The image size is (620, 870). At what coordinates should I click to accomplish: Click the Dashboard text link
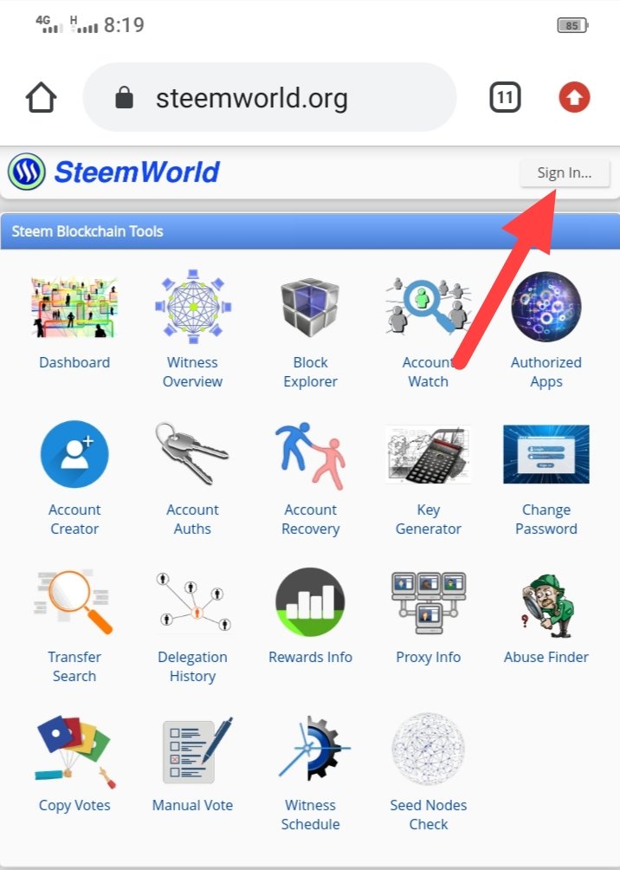[x=74, y=362]
